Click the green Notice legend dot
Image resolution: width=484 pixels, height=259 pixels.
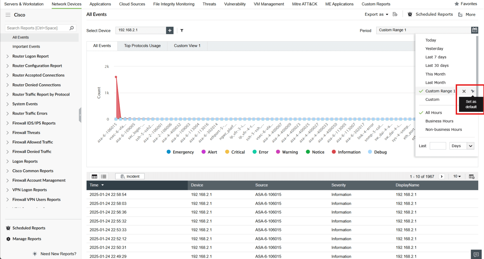point(308,152)
